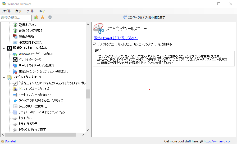
Task: Click the パーソナライゼーションの追加 icon
Action: click(15, 66)
